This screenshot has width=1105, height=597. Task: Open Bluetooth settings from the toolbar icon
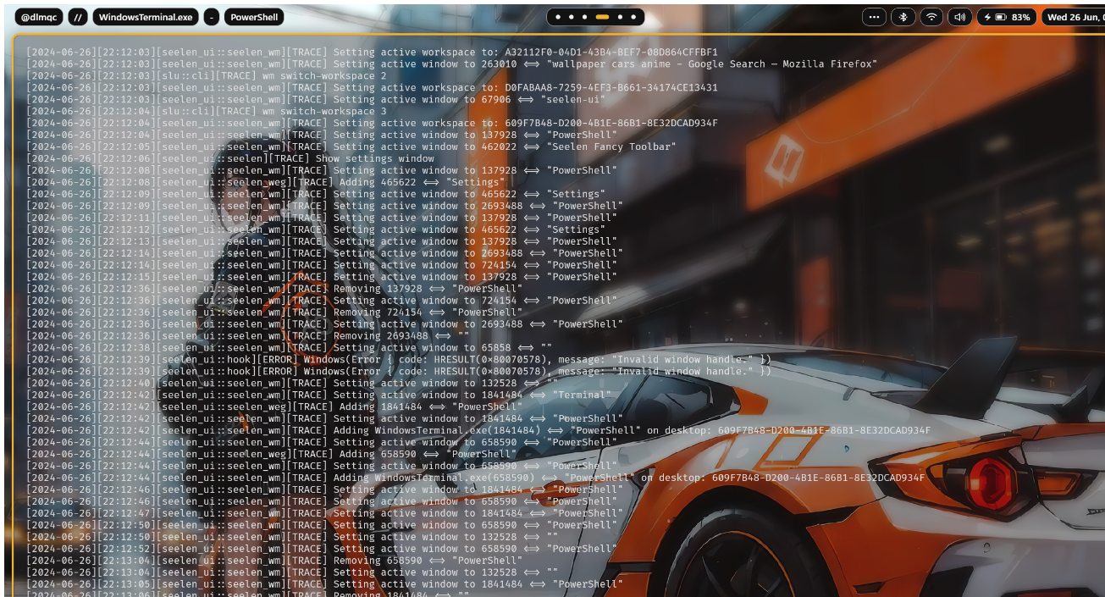tap(903, 17)
